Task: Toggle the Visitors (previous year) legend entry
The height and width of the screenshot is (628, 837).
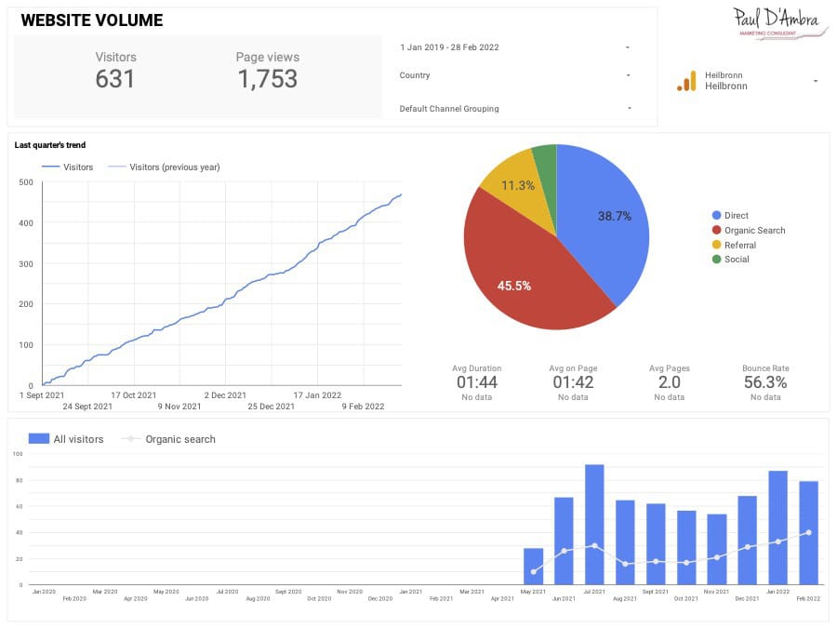Action: 164,167
